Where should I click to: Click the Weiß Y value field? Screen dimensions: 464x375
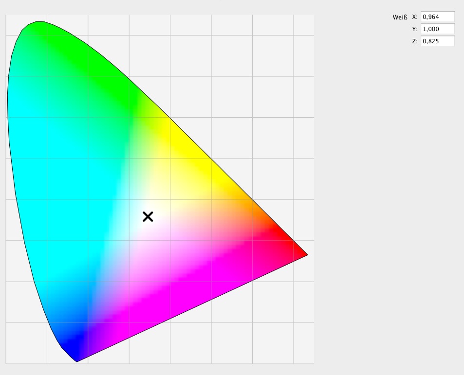[x=437, y=29]
